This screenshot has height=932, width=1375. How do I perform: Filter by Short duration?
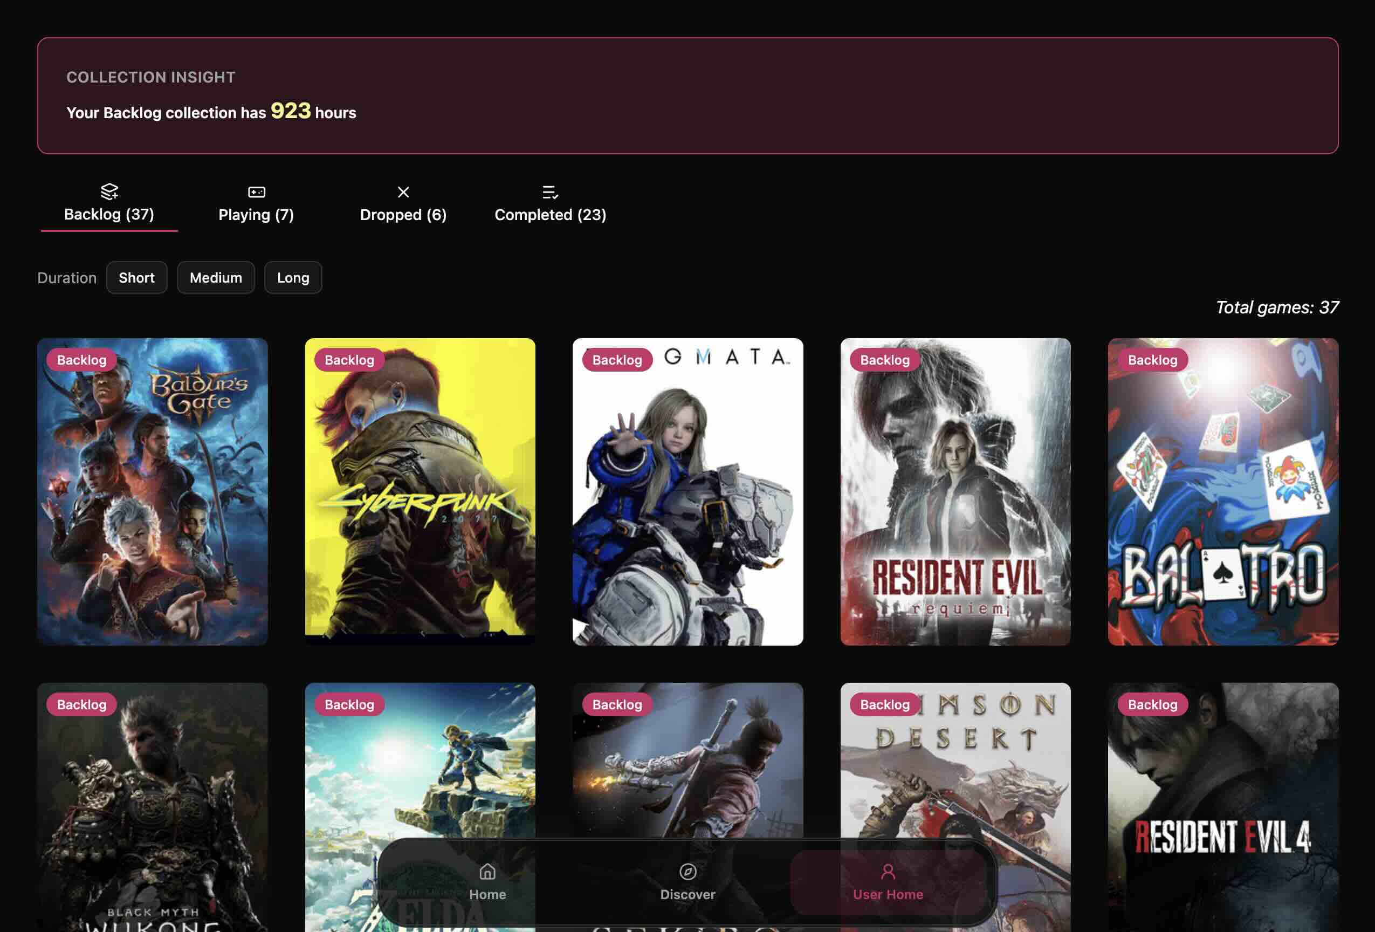(x=136, y=278)
